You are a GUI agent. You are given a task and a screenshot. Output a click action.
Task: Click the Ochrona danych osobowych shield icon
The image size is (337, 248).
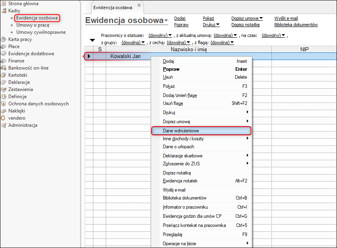pos(4,104)
